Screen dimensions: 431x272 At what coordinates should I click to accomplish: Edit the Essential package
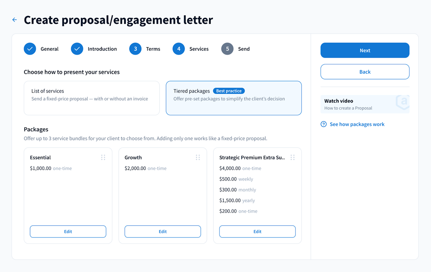point(68,232)
